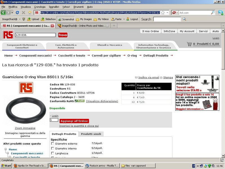Tick the Diametro interno checkbox
The height and width of the screenshot is (169, 225).
(53, 148)
